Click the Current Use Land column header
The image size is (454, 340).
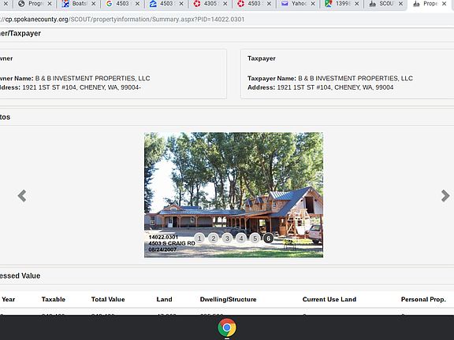[x=329, y=299]
